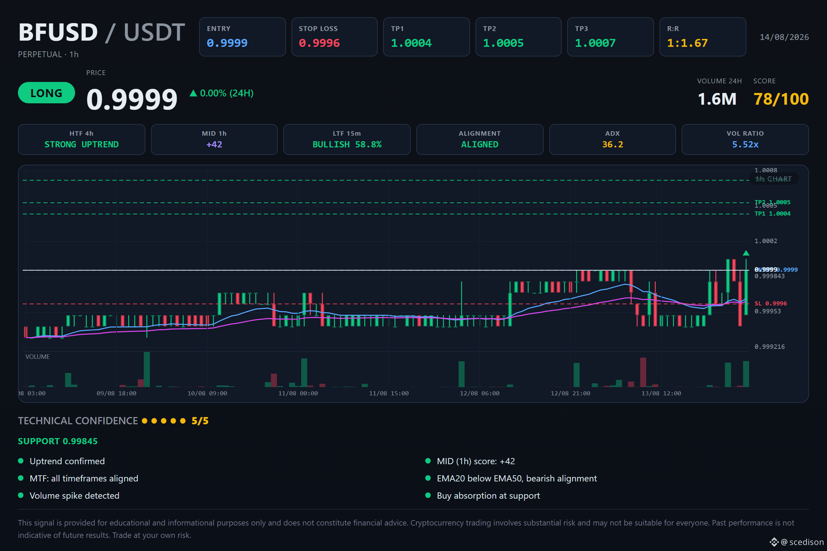The image size is (827, 551).
Task: Click the green up triangle beside 0.00% (24H)
Action: point(193,93)
